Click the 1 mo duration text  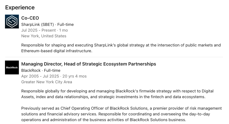pos(63,30)
